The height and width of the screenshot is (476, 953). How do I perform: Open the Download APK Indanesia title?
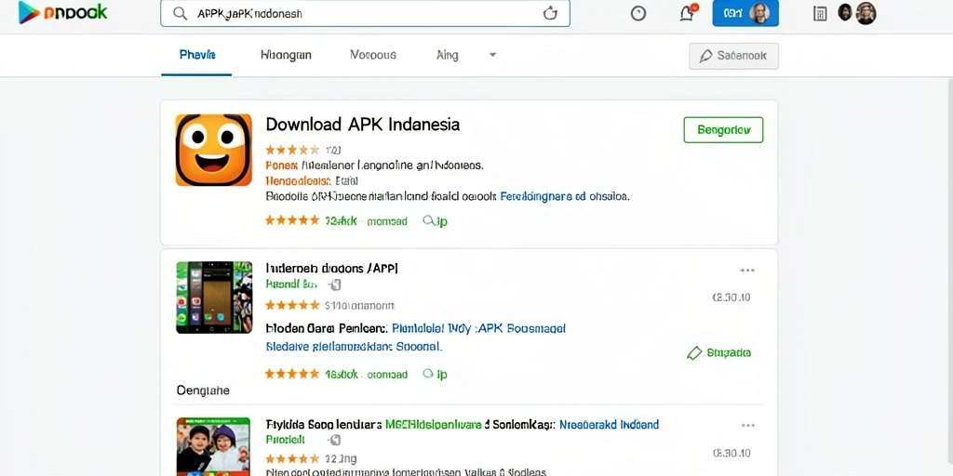pos(362,125)
